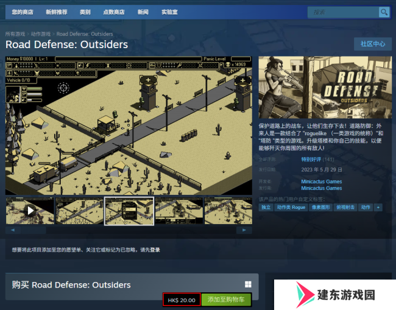Click the search magnifier icon
Viewport: 396px width, 310px height.
(384, 12)
